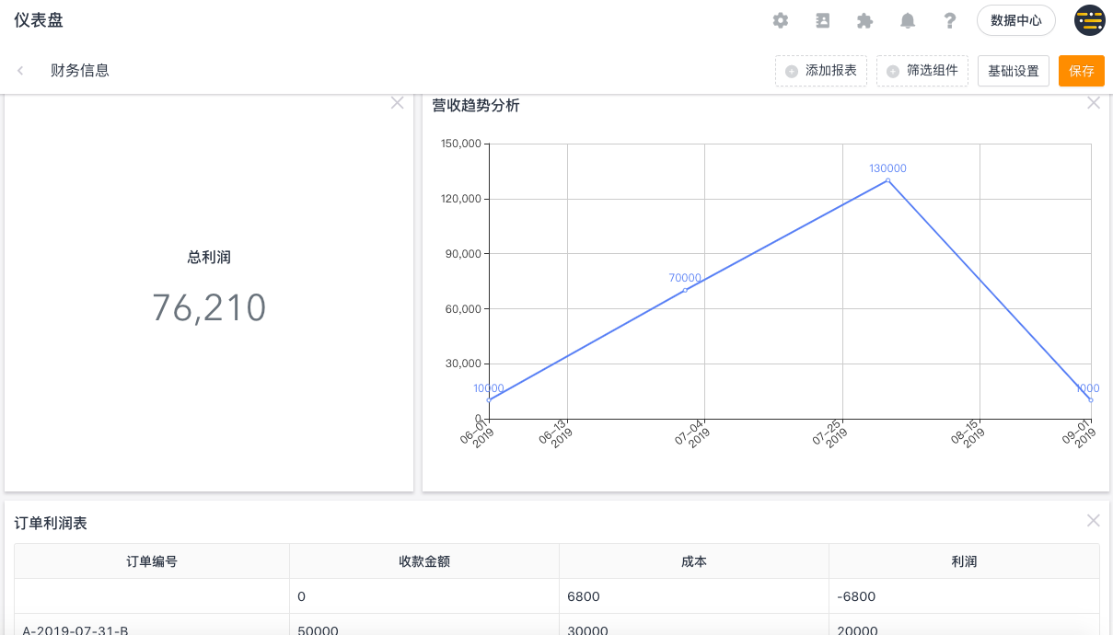Click the 订单编号 column header
1113x635 pixels.
[x=152, y=561]
